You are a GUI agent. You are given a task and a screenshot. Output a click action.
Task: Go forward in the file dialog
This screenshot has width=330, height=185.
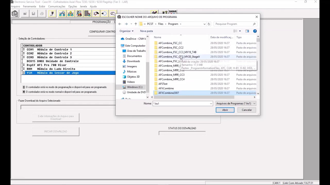tap(126, 24)
